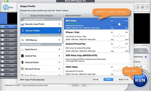This screenshot has width=151, height=91.
Task: Check the title 2 checkbox
Action: coord(3,31)
